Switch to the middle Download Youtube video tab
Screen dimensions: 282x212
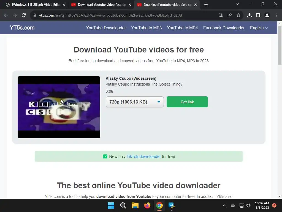(x=101, y=5)
